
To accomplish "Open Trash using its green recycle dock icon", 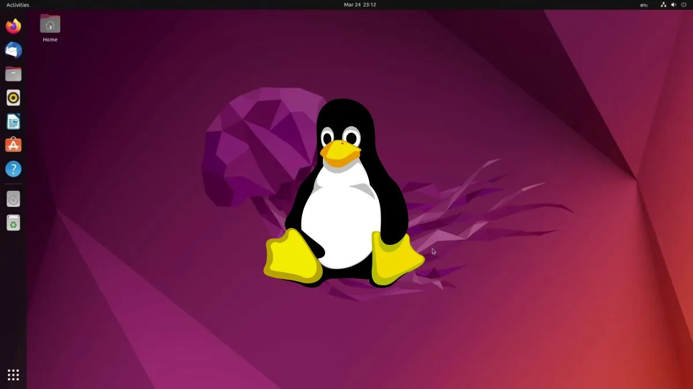I will 13,223.
